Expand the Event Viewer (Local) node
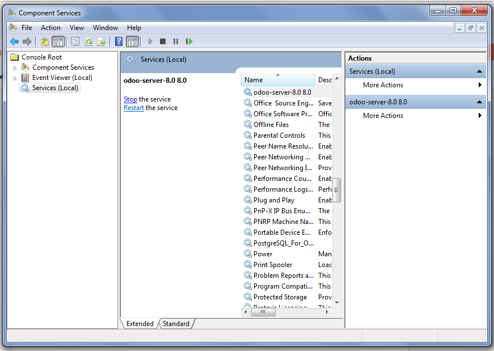Viewport: 494px width, 351px height. tap(15, 78)
